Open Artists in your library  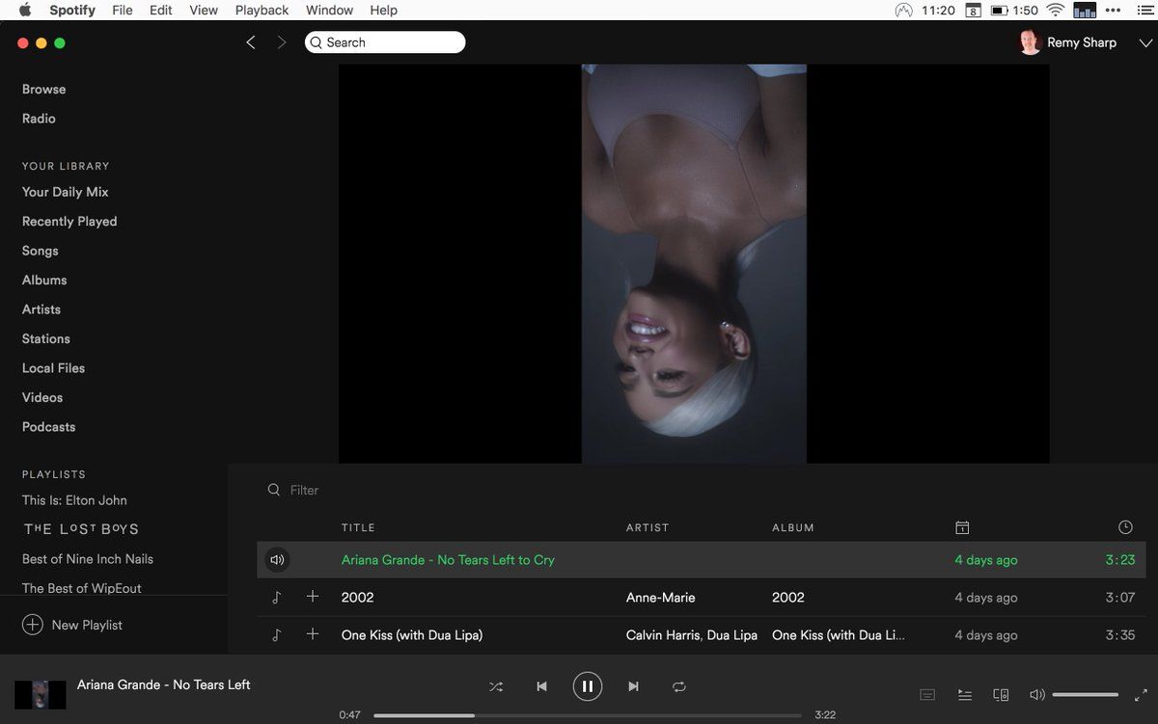[x=41, y=309]
